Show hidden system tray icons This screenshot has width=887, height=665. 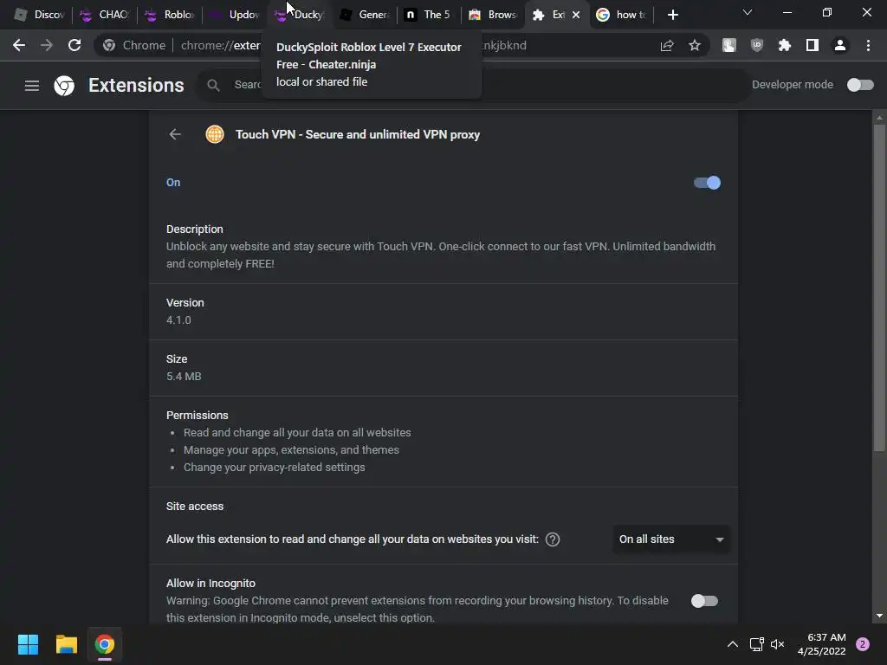coord(732,644)
